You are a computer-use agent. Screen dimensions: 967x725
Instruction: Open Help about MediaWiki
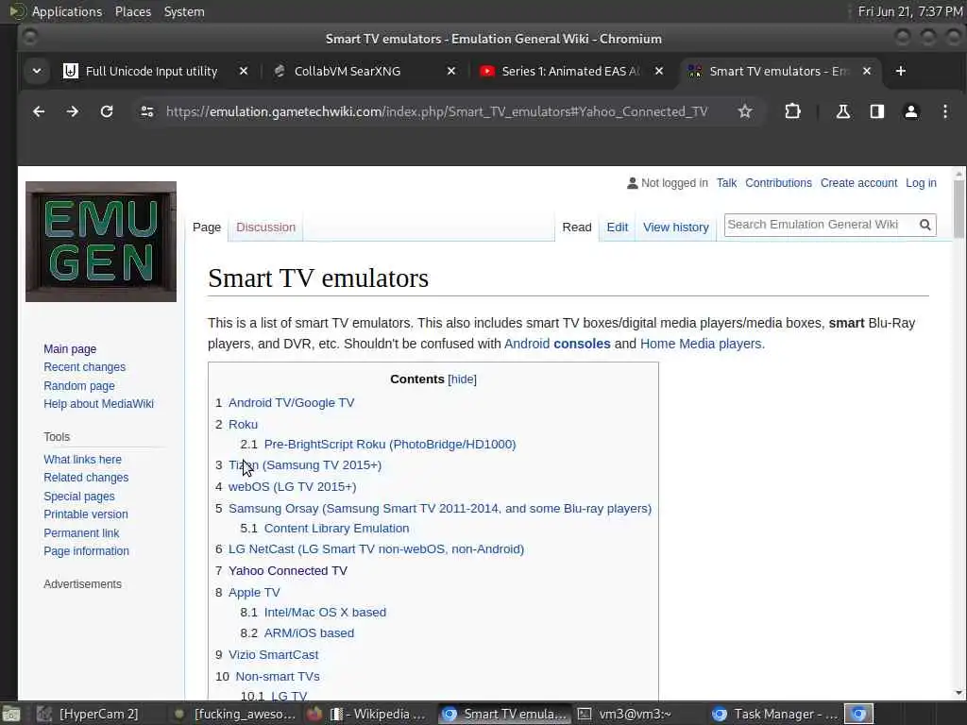98,404
